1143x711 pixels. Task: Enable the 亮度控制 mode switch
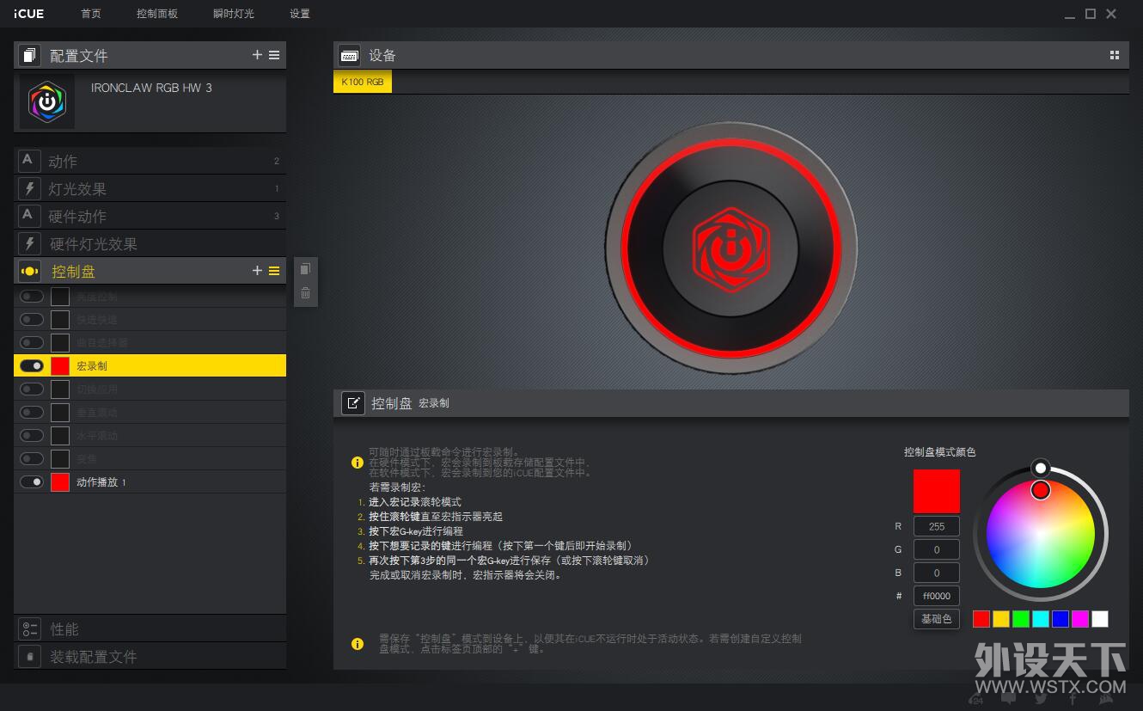[32, 296]
